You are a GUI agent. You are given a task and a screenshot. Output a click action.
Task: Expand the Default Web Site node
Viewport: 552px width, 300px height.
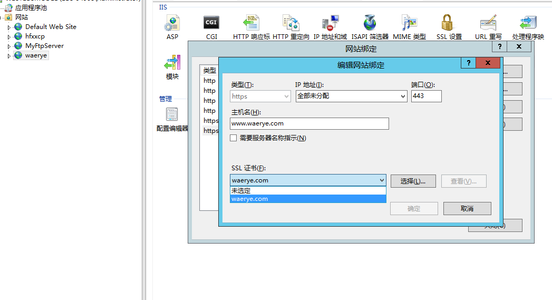pos(9,27)
